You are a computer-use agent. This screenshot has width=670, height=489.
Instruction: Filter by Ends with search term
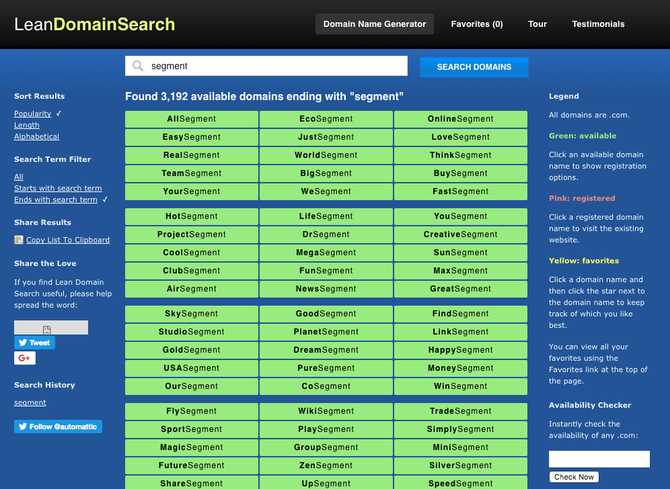click(56, 199)
